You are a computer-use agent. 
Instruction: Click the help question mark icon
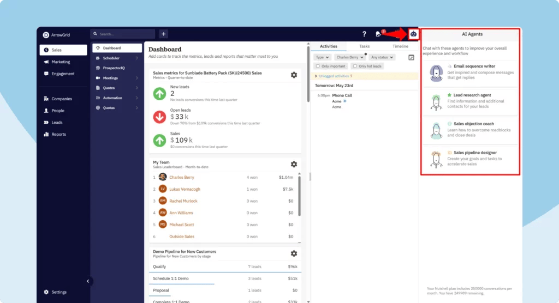coord(364,34)
